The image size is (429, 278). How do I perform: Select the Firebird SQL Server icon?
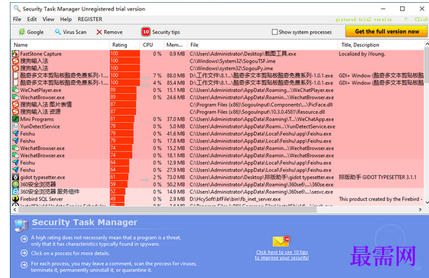[15, 199]
